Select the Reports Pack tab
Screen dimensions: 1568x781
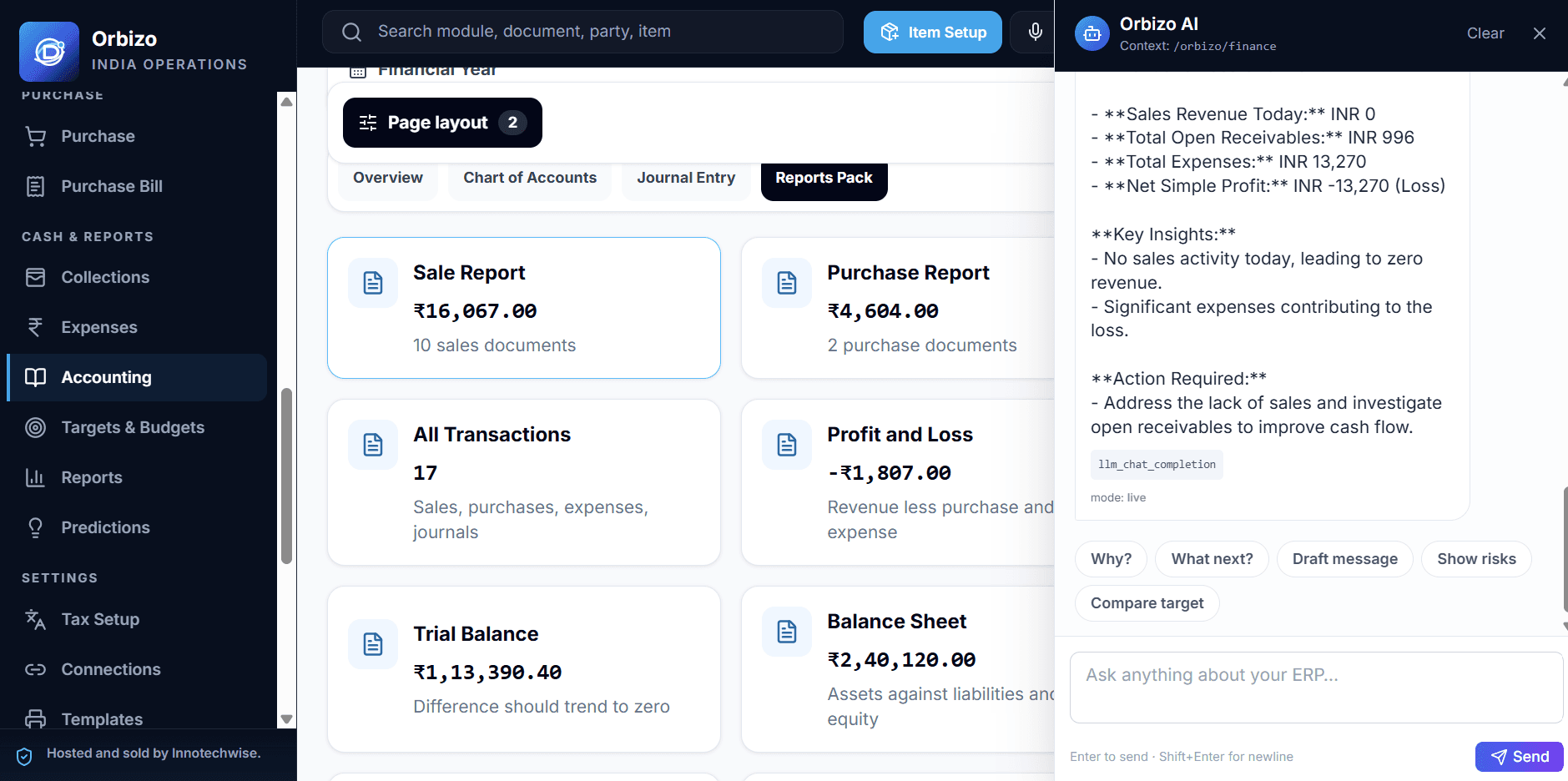[824, 179]
